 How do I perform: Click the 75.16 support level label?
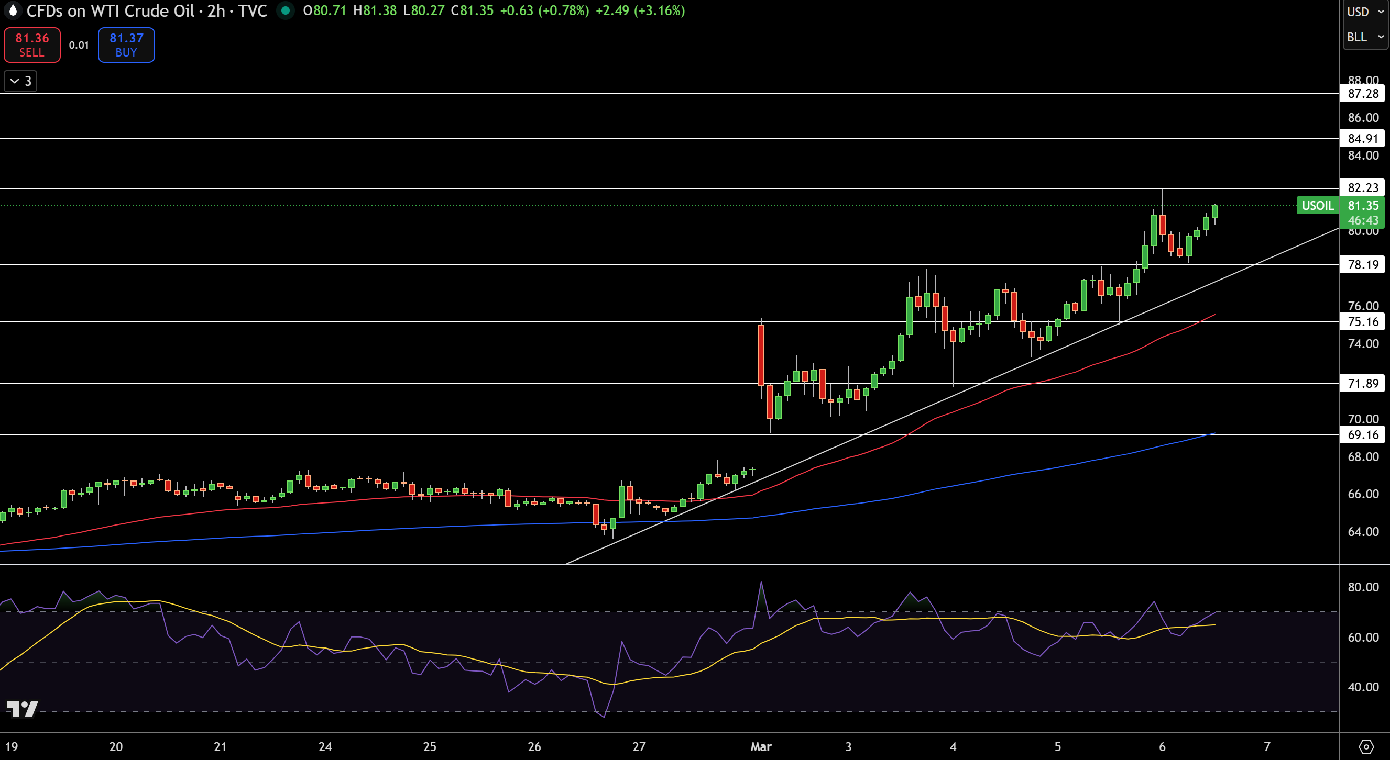[1362, 321]
